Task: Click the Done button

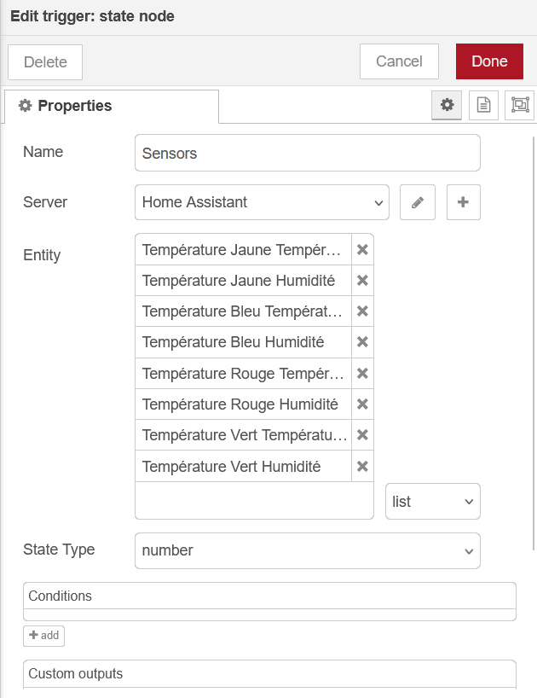Action: [x=489, y=61]
